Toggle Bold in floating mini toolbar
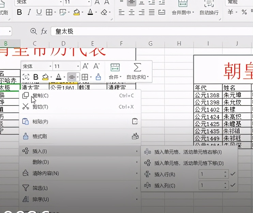This screenshot has height=213, width=253. click(x=36, y=77)
